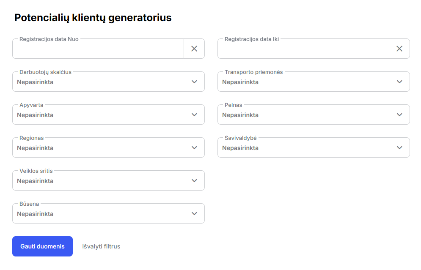Open the Apyvarta selection list
The width and height of the screenshot is (421, 270).
(x=102, y=115)
